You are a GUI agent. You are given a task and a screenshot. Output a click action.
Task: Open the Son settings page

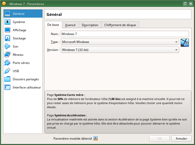point(23,47)
